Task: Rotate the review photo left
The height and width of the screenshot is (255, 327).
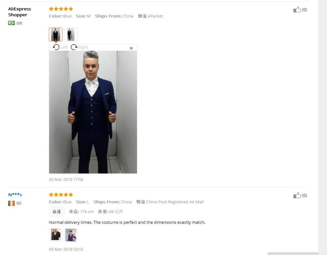Action: (x=60, y=47)
